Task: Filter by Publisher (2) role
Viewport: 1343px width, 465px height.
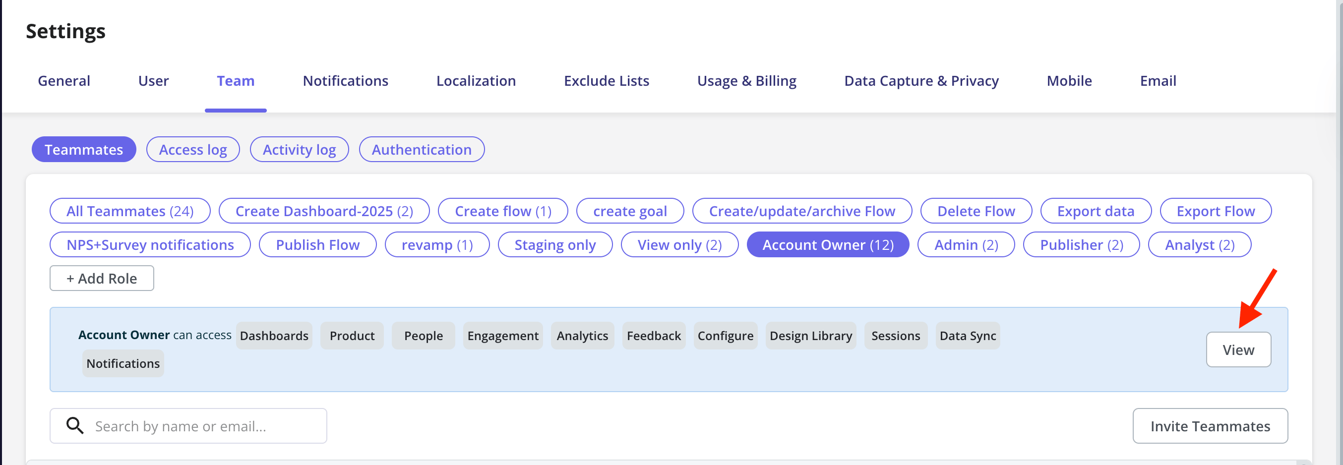Action: point(1081,244)
